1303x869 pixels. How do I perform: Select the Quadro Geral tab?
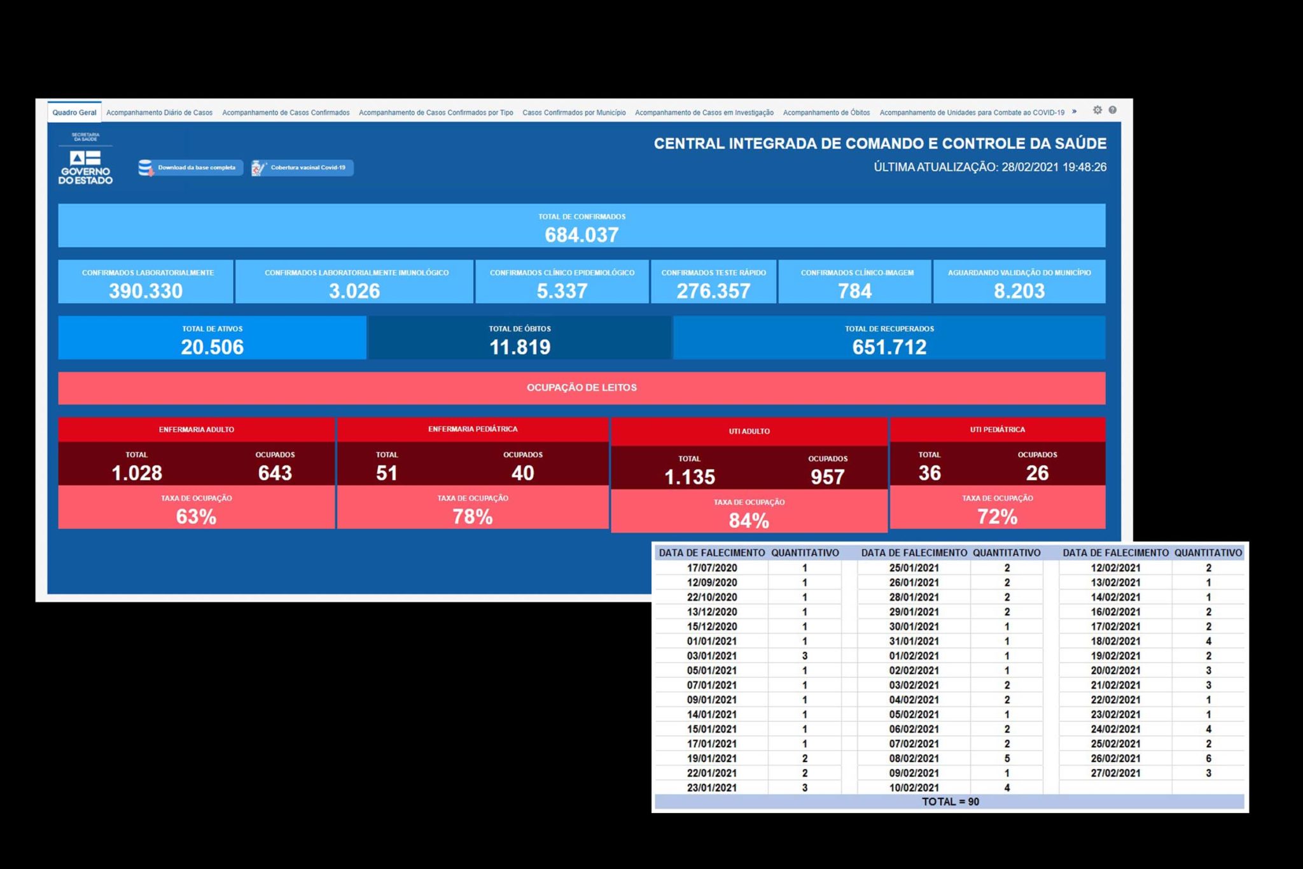pos(74,113)
